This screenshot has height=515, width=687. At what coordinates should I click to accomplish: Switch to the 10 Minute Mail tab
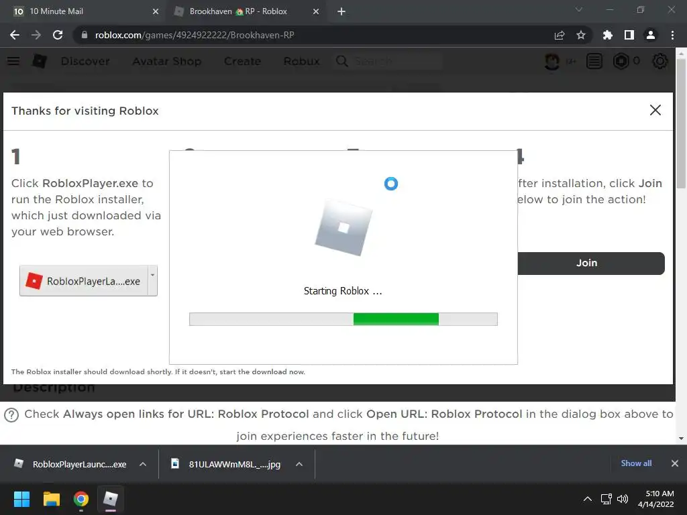tap(83, 11)
